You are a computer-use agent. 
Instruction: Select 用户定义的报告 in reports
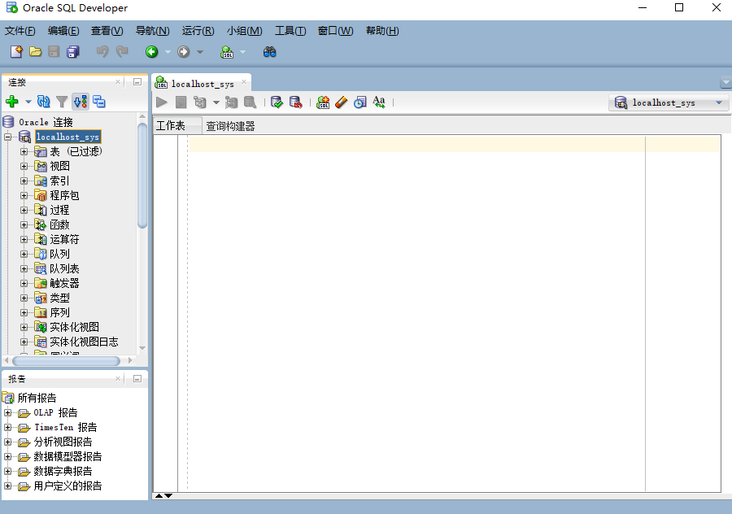coord(68,486)
